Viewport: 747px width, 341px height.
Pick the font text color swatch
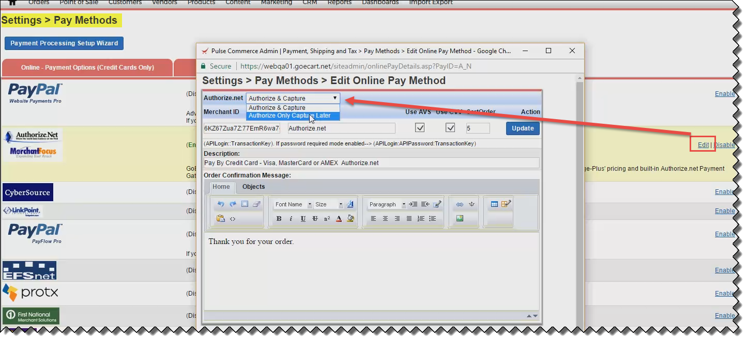tap(339, 219)
